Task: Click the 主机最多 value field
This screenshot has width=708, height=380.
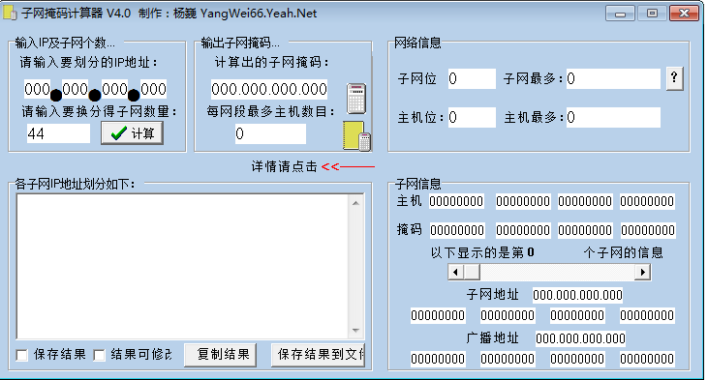Action: (x=613, y=118)
